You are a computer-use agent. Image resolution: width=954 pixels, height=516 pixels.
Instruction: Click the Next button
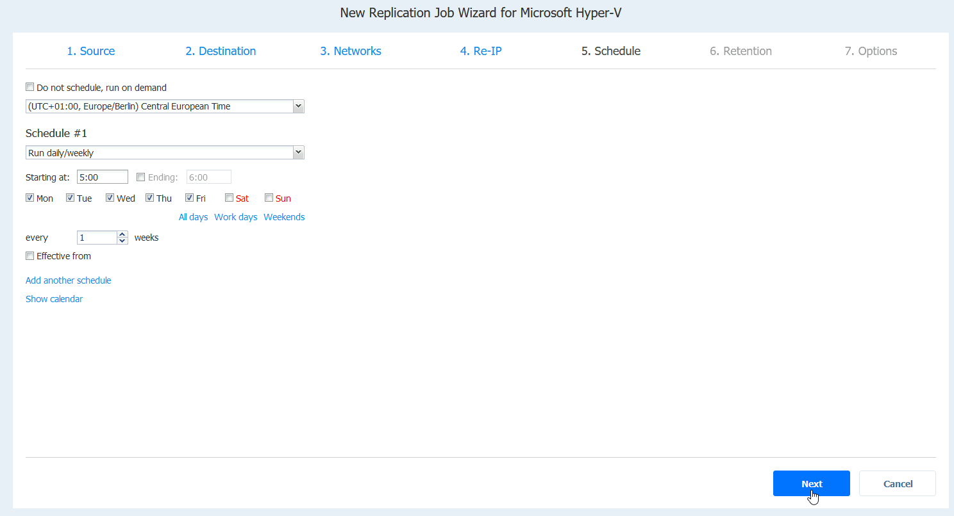[x=812, y=483]
